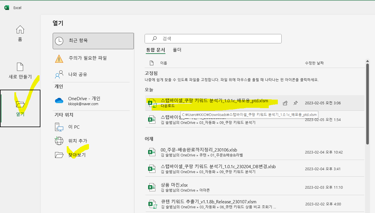Click the clock icon next to 최근 항목

pyautogui.click(x=59, y=41)
